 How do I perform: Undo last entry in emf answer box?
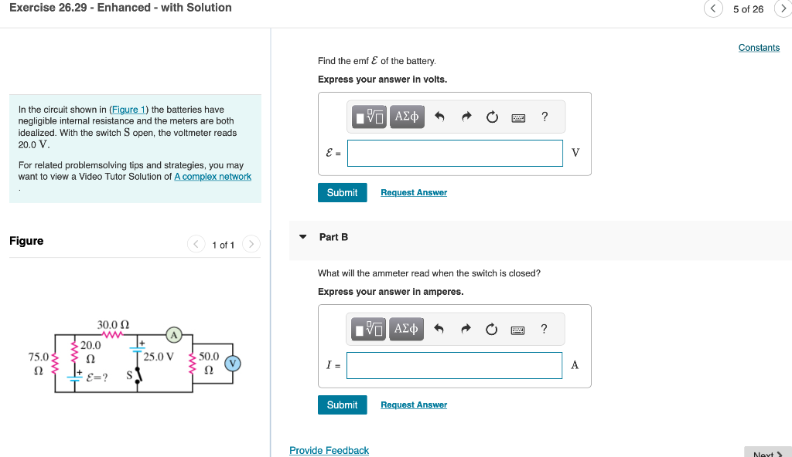[439, 117]
